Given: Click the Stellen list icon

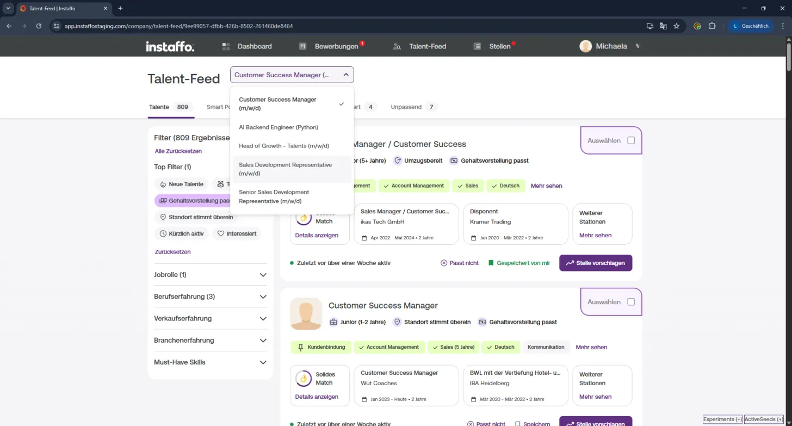Looking at the screenshot, I should pos(477,47).
